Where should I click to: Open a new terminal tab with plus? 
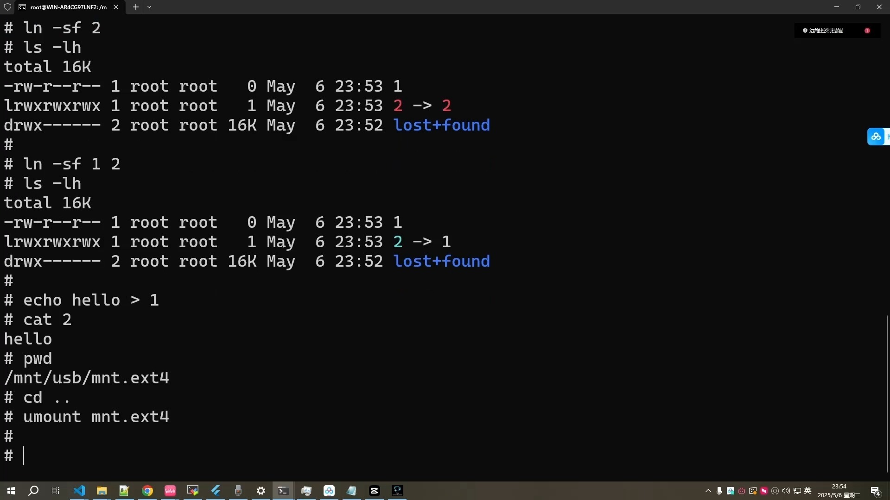135,7
